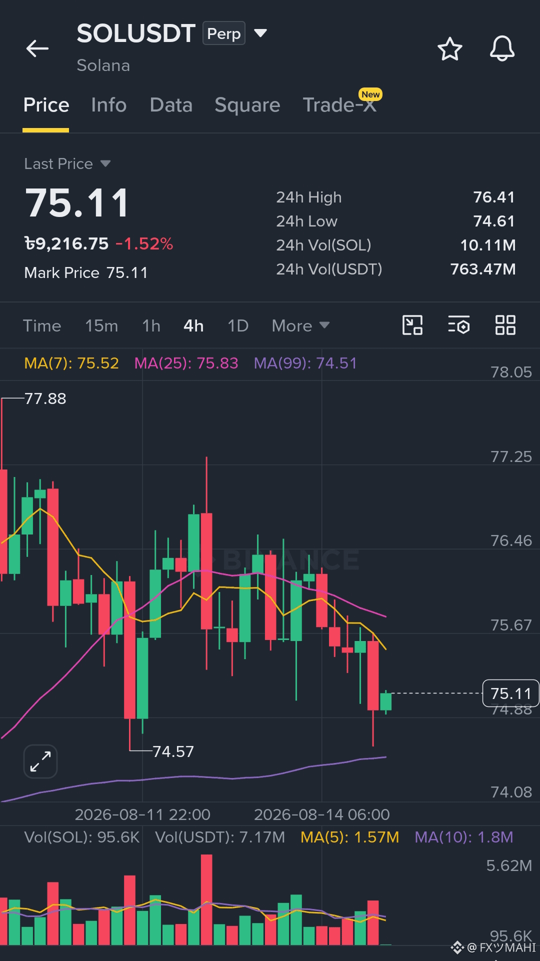Tap the back arrow
This screenshot has height=961, width=540.
(x=37, y=48)
